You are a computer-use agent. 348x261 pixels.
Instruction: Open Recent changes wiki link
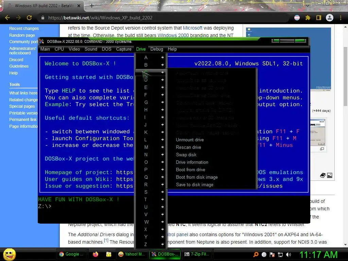(24, 29)
